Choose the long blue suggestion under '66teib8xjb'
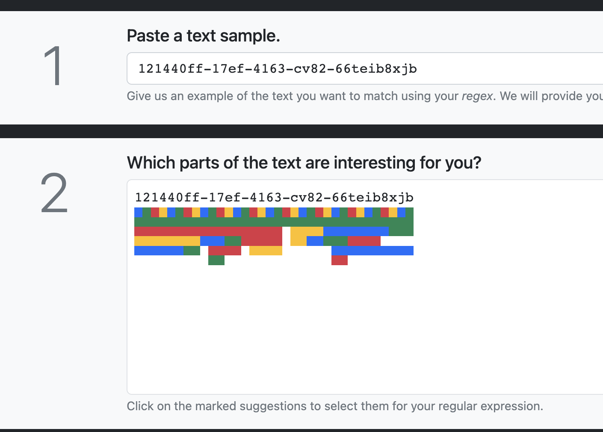 pyautogui.click(x=372, y=251)
